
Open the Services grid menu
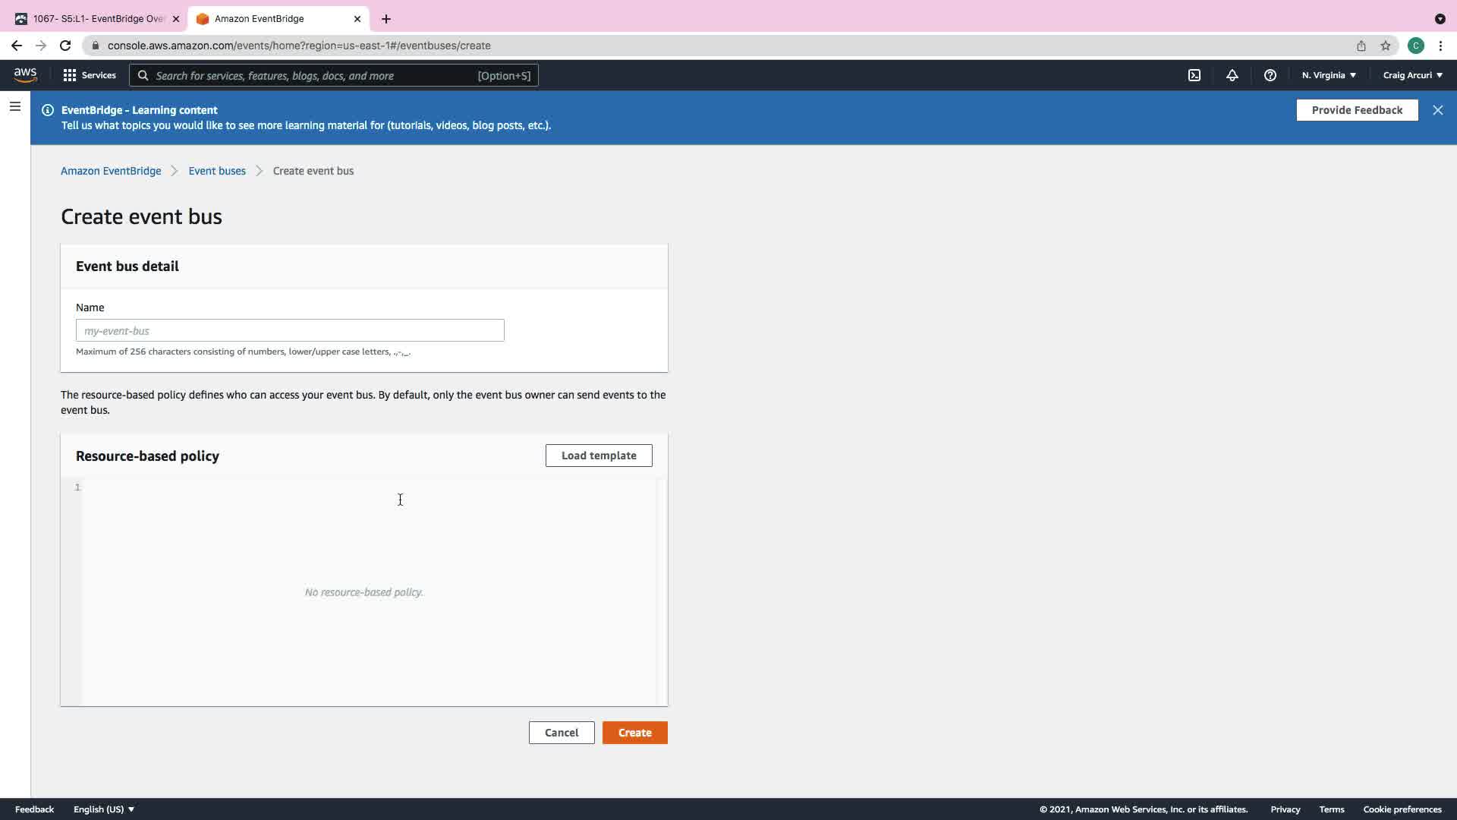[90, 75]
